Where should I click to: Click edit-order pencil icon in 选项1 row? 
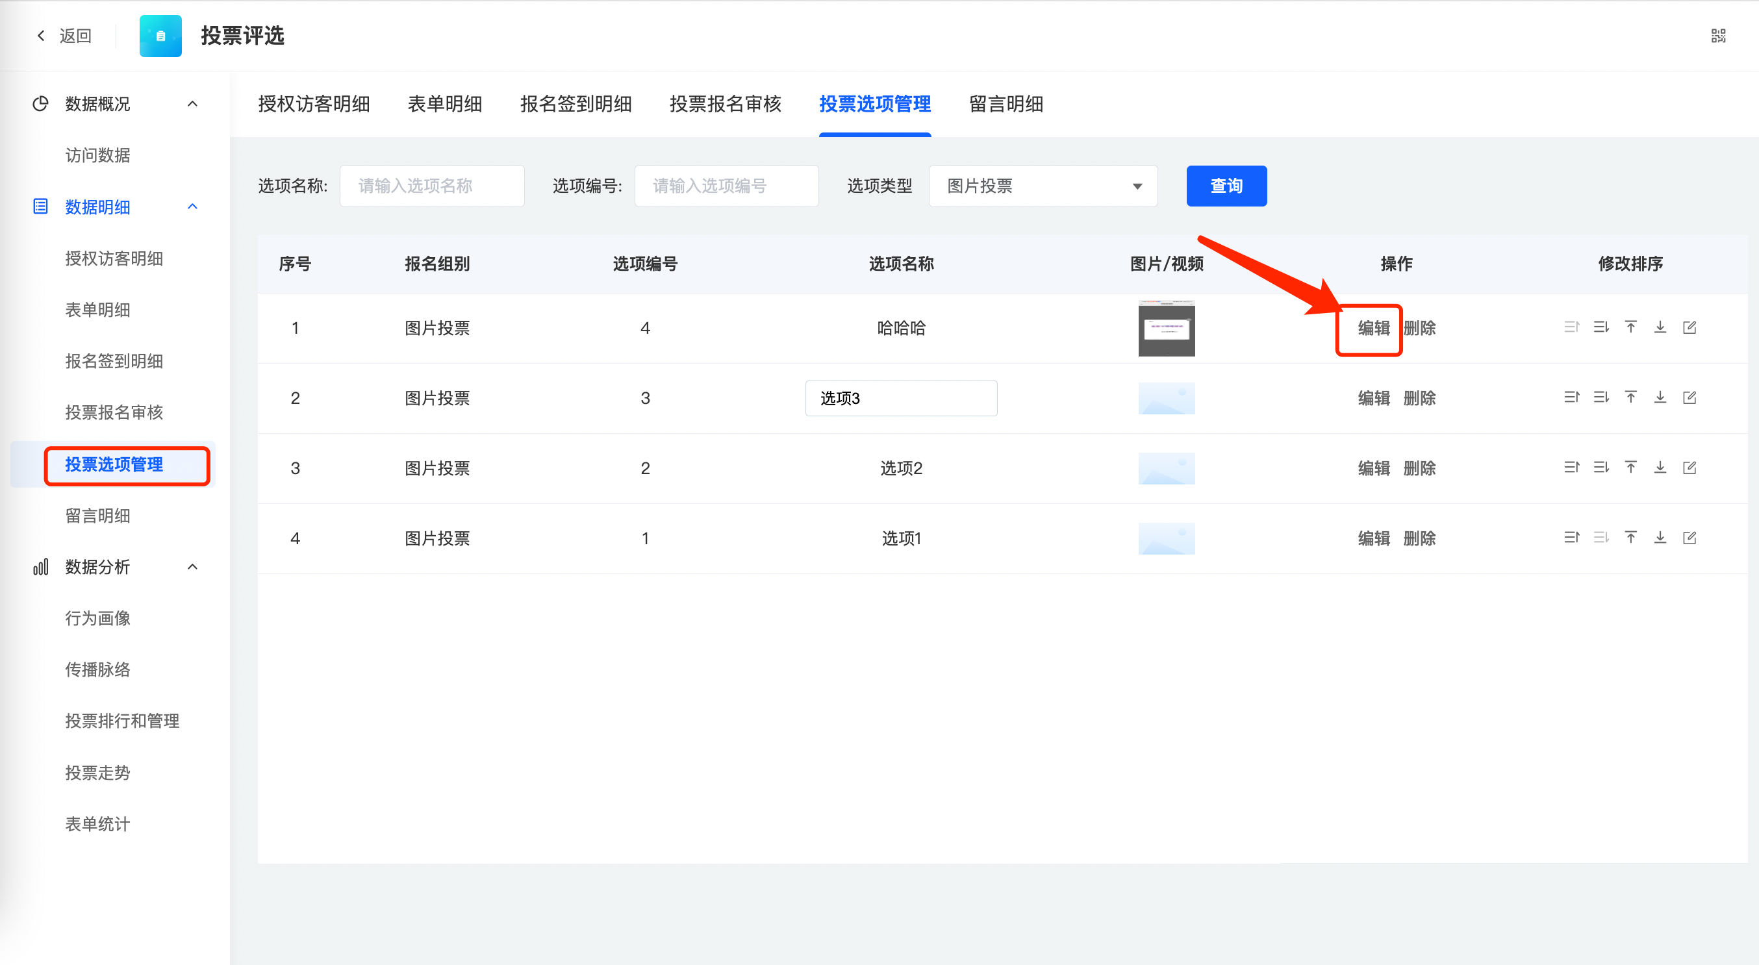click(x=1689, y=538)
